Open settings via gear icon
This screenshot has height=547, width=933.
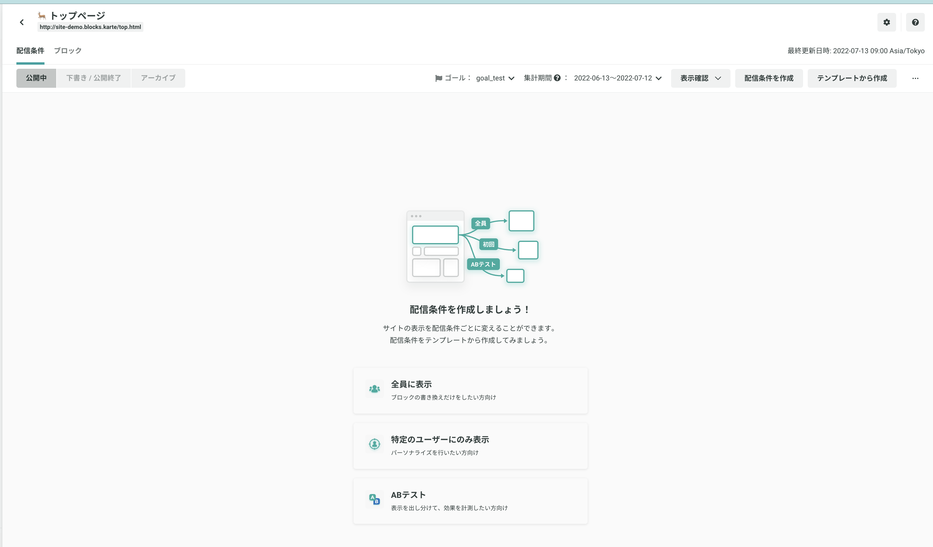click(x=886, y=22)
